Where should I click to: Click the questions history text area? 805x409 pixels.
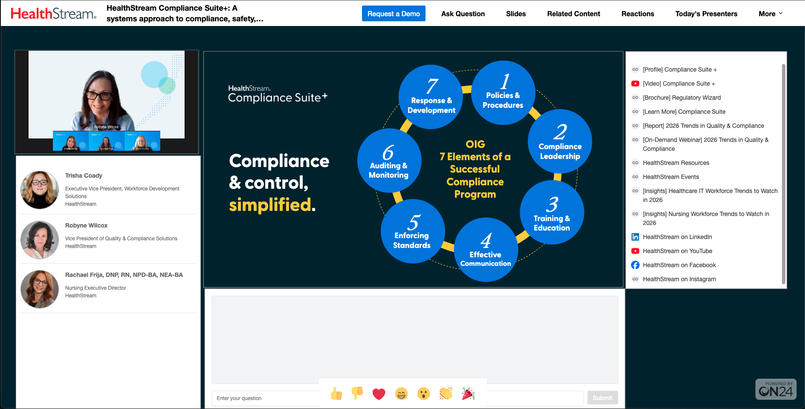point(415,340)
